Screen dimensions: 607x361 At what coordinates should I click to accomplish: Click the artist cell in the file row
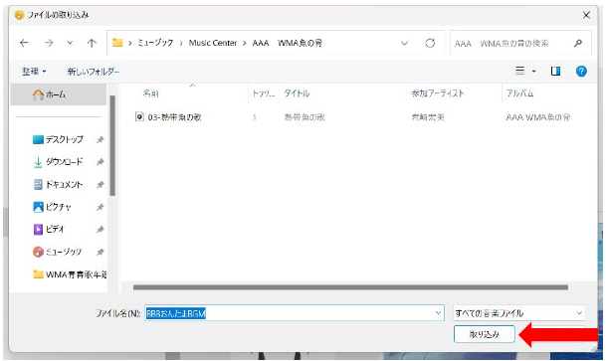(x=428, y=116)
